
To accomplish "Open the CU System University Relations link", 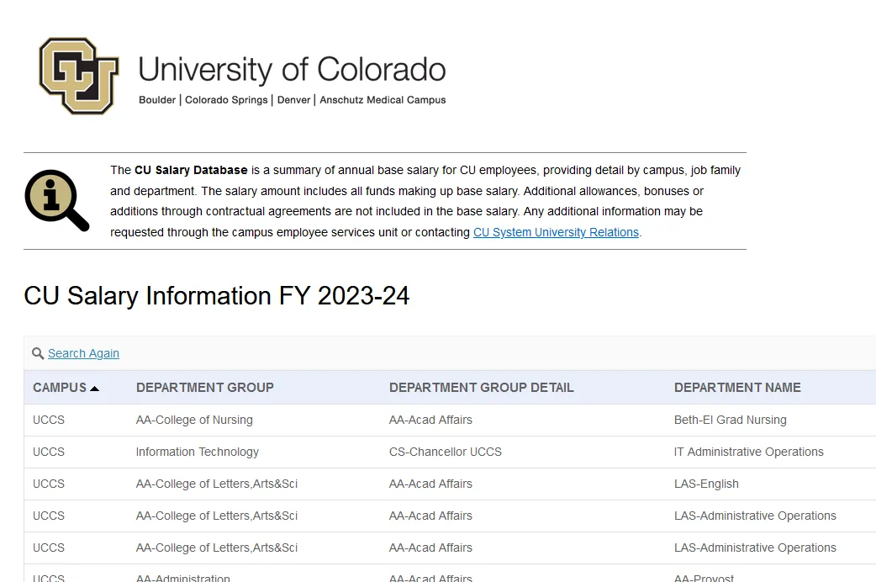I will click(556, 233).
